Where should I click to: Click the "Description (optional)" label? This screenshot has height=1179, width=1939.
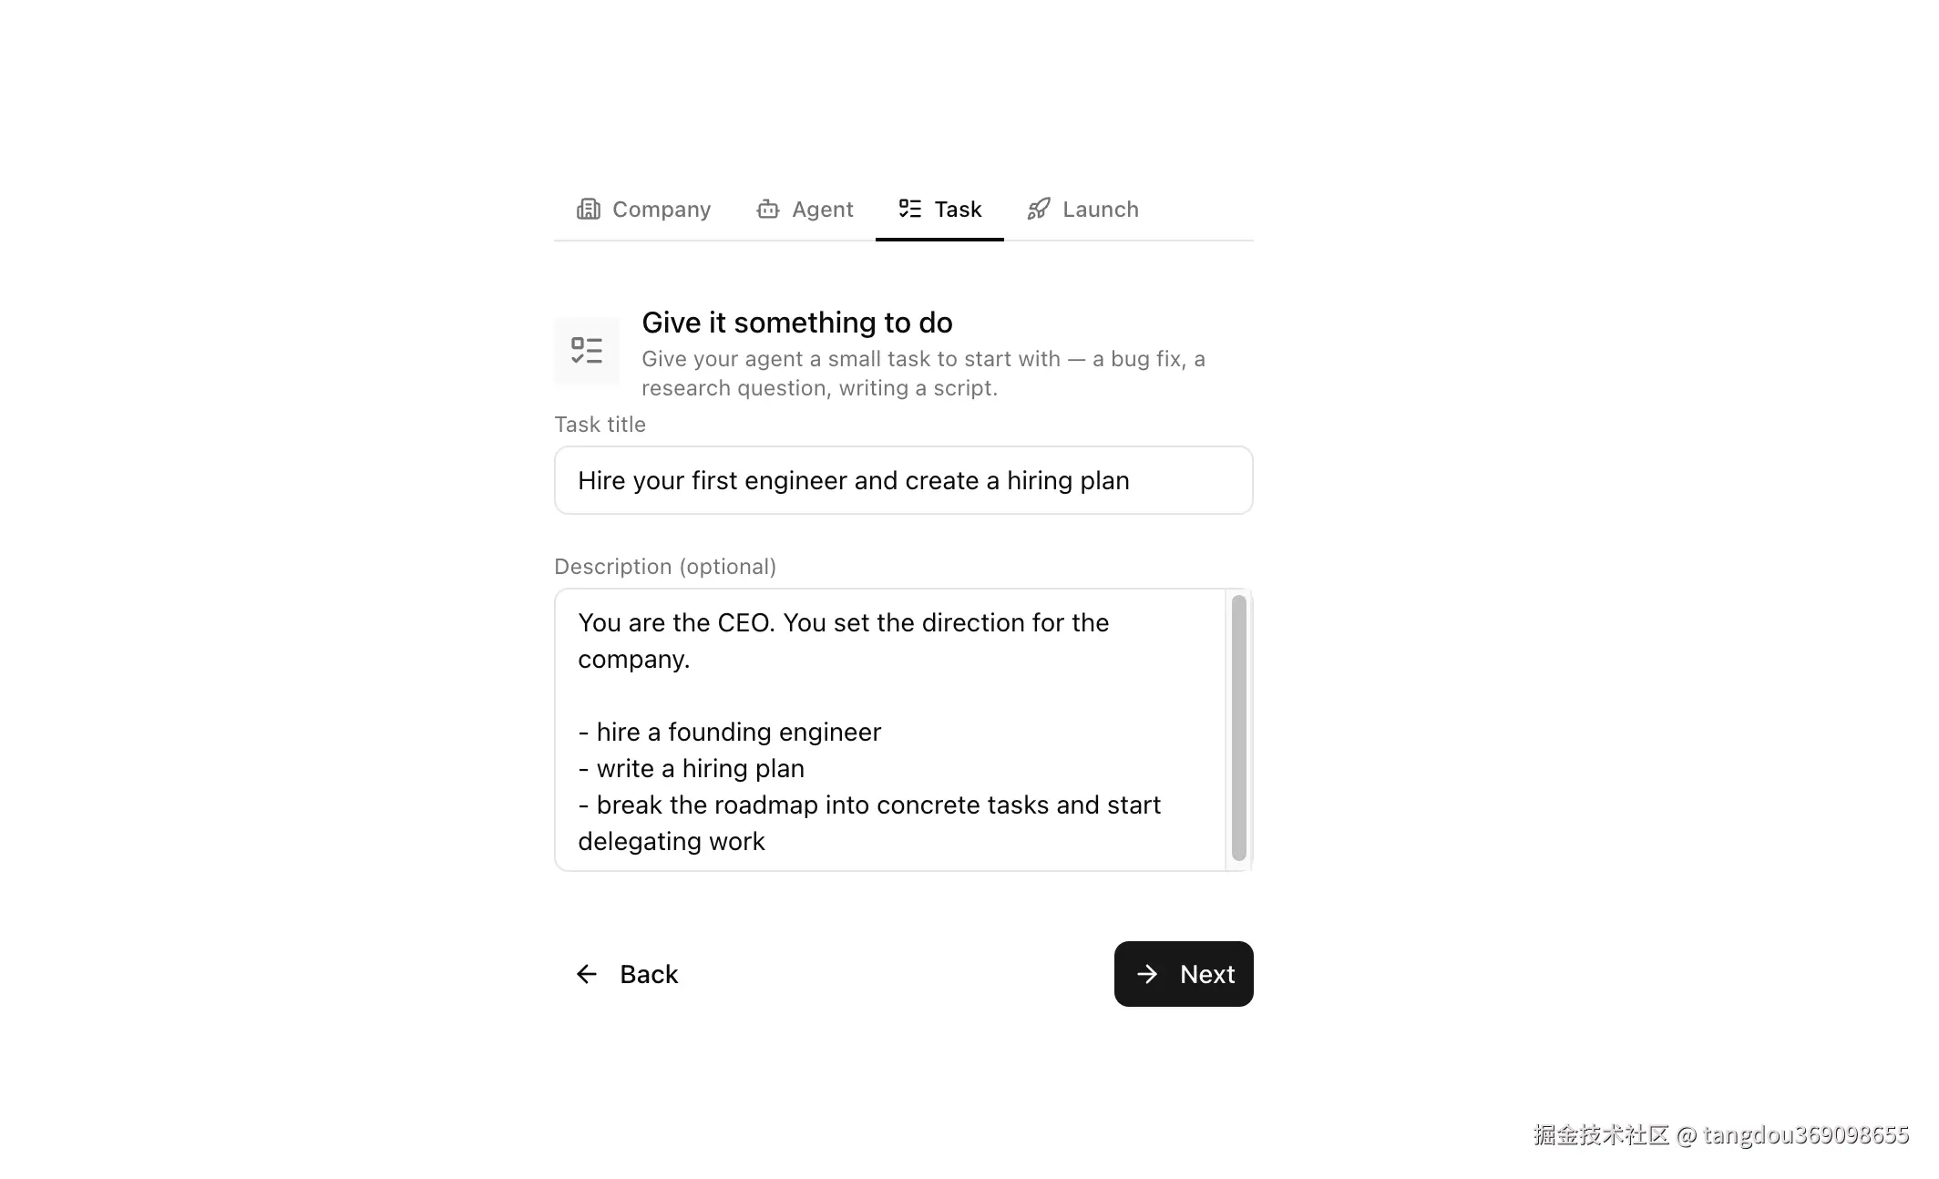[665, 567]
